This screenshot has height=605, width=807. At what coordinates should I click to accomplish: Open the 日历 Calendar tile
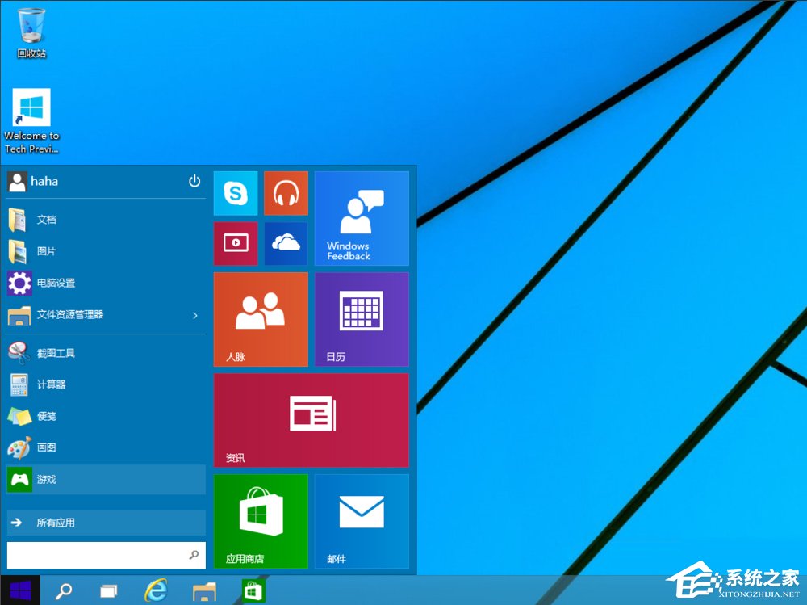pyautogui.click(x=361, y=318)
